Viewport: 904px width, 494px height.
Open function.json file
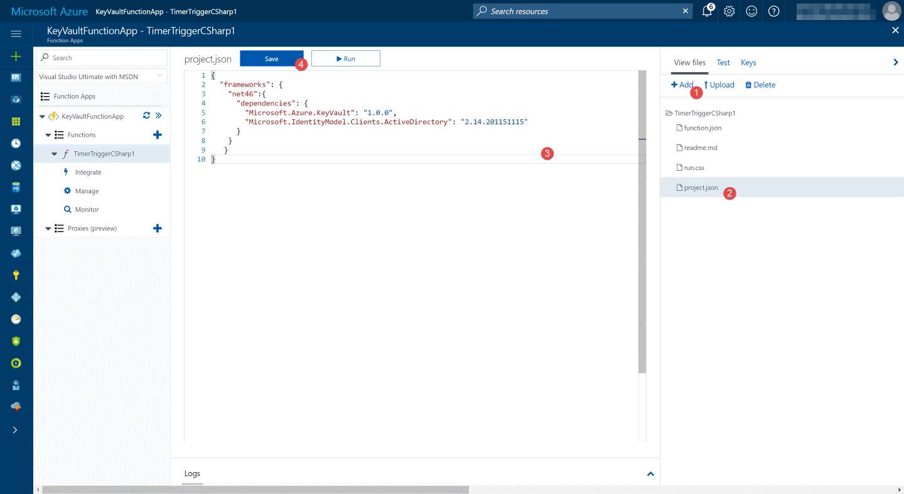pyautogui.click(x=699, y=128)
